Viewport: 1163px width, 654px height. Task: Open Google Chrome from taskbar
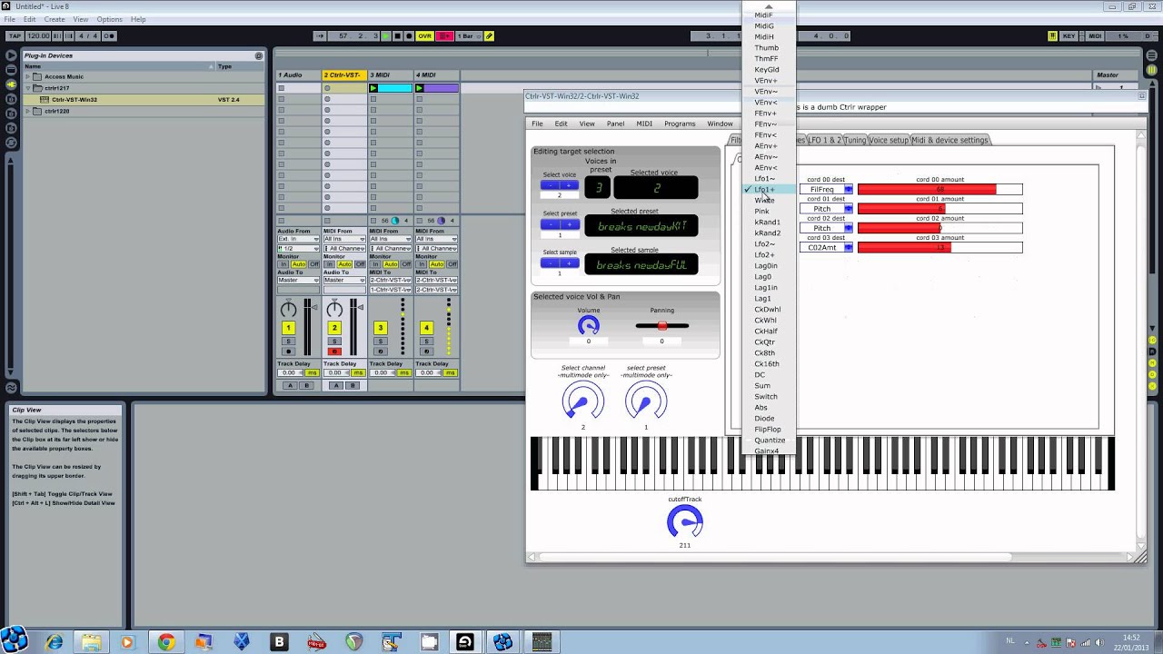[x=165, y=642]
